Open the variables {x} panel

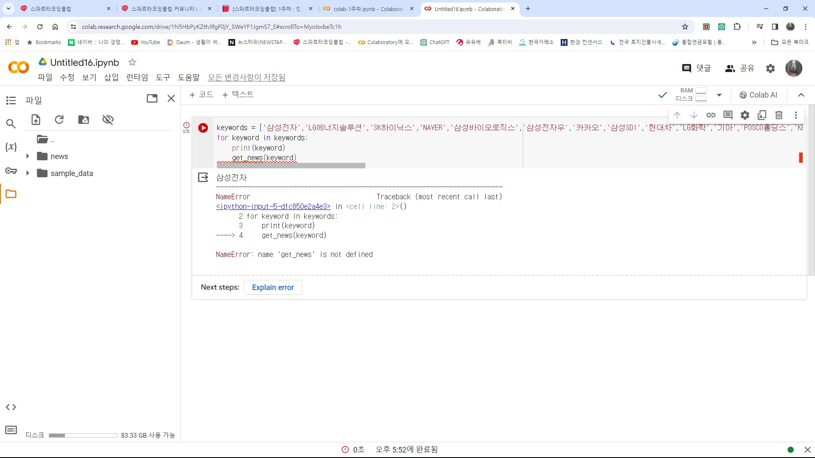[11, 147]
